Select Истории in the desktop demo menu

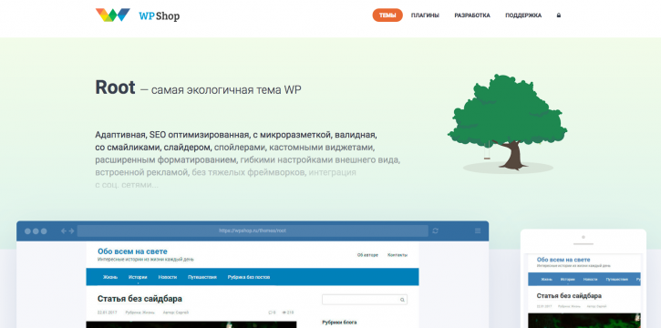pyautogui.click(x=138, y=278)
